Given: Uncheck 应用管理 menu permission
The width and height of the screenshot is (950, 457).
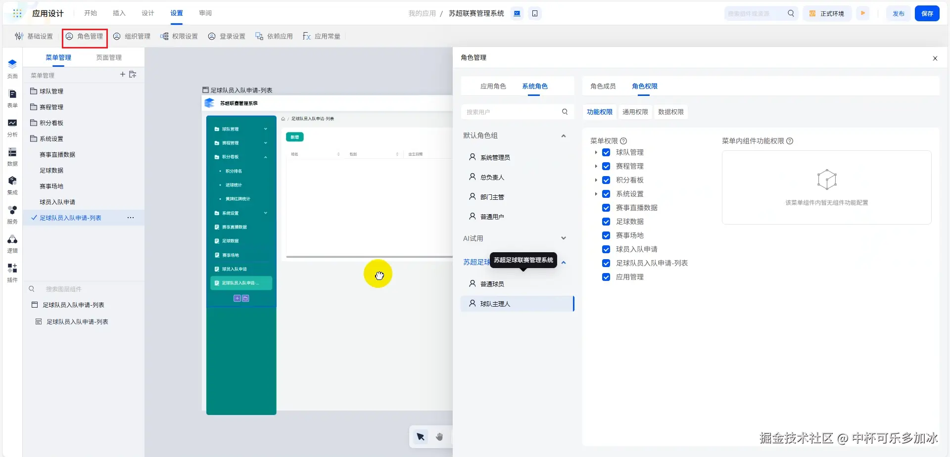Looking at the screenshot, I should (x=606, y=277).
